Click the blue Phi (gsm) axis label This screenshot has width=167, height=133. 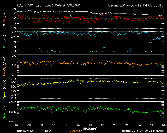click(x=5, y=42)
